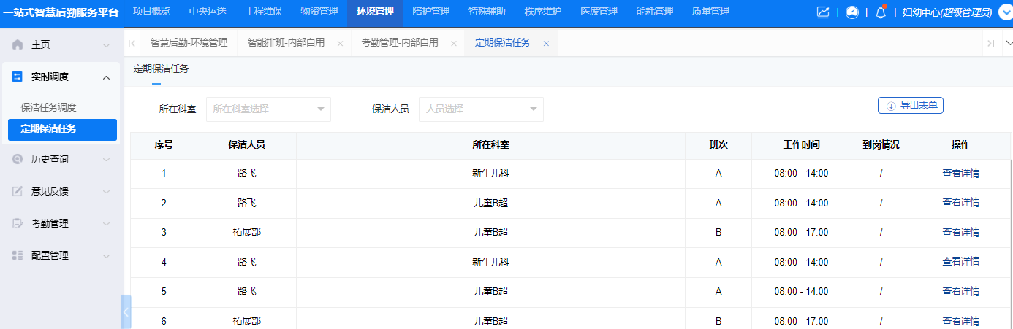Screen dimensions: 1013x329
Task: Go to 秩序维护 in top menu
Action: 543,12
